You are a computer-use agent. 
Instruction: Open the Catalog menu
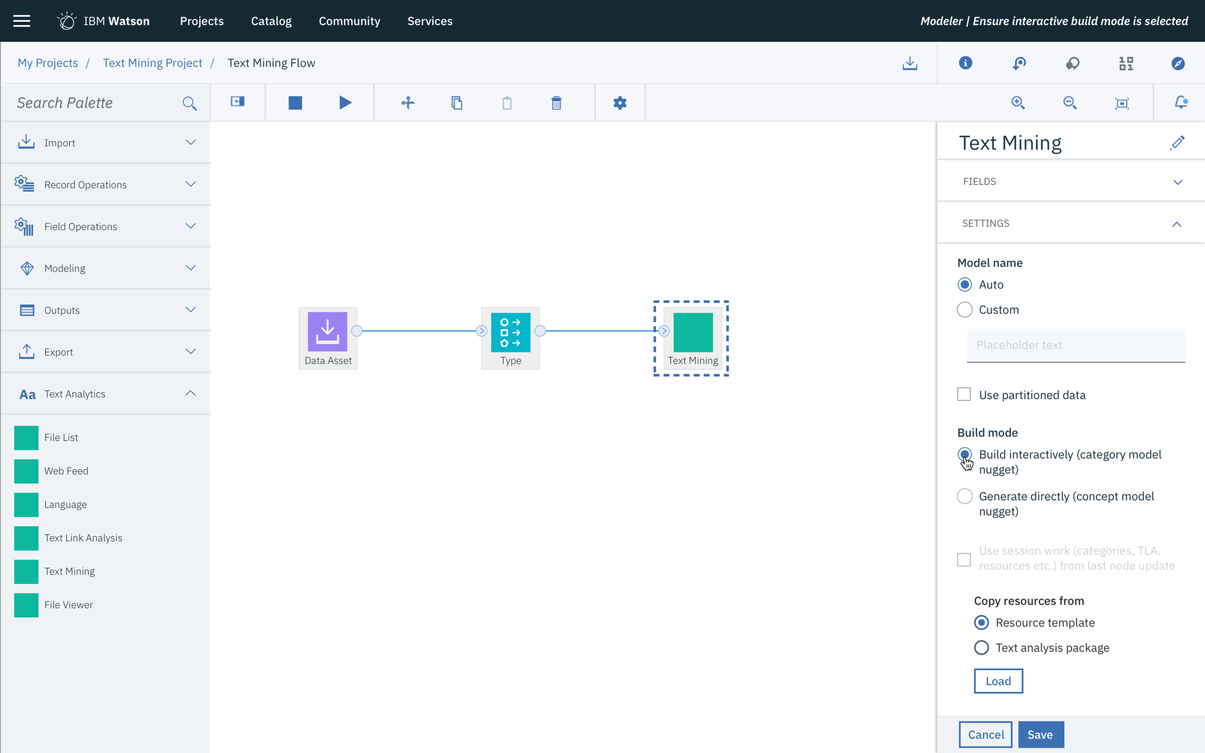pyautogui.click(x=271, y=21)
